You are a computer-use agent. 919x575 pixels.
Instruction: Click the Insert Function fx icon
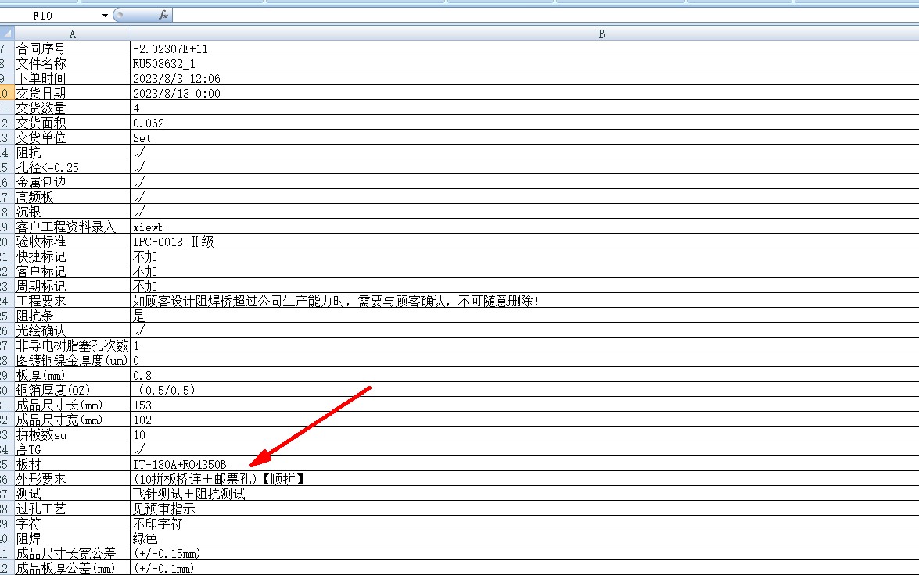click(x=163, y=15)
